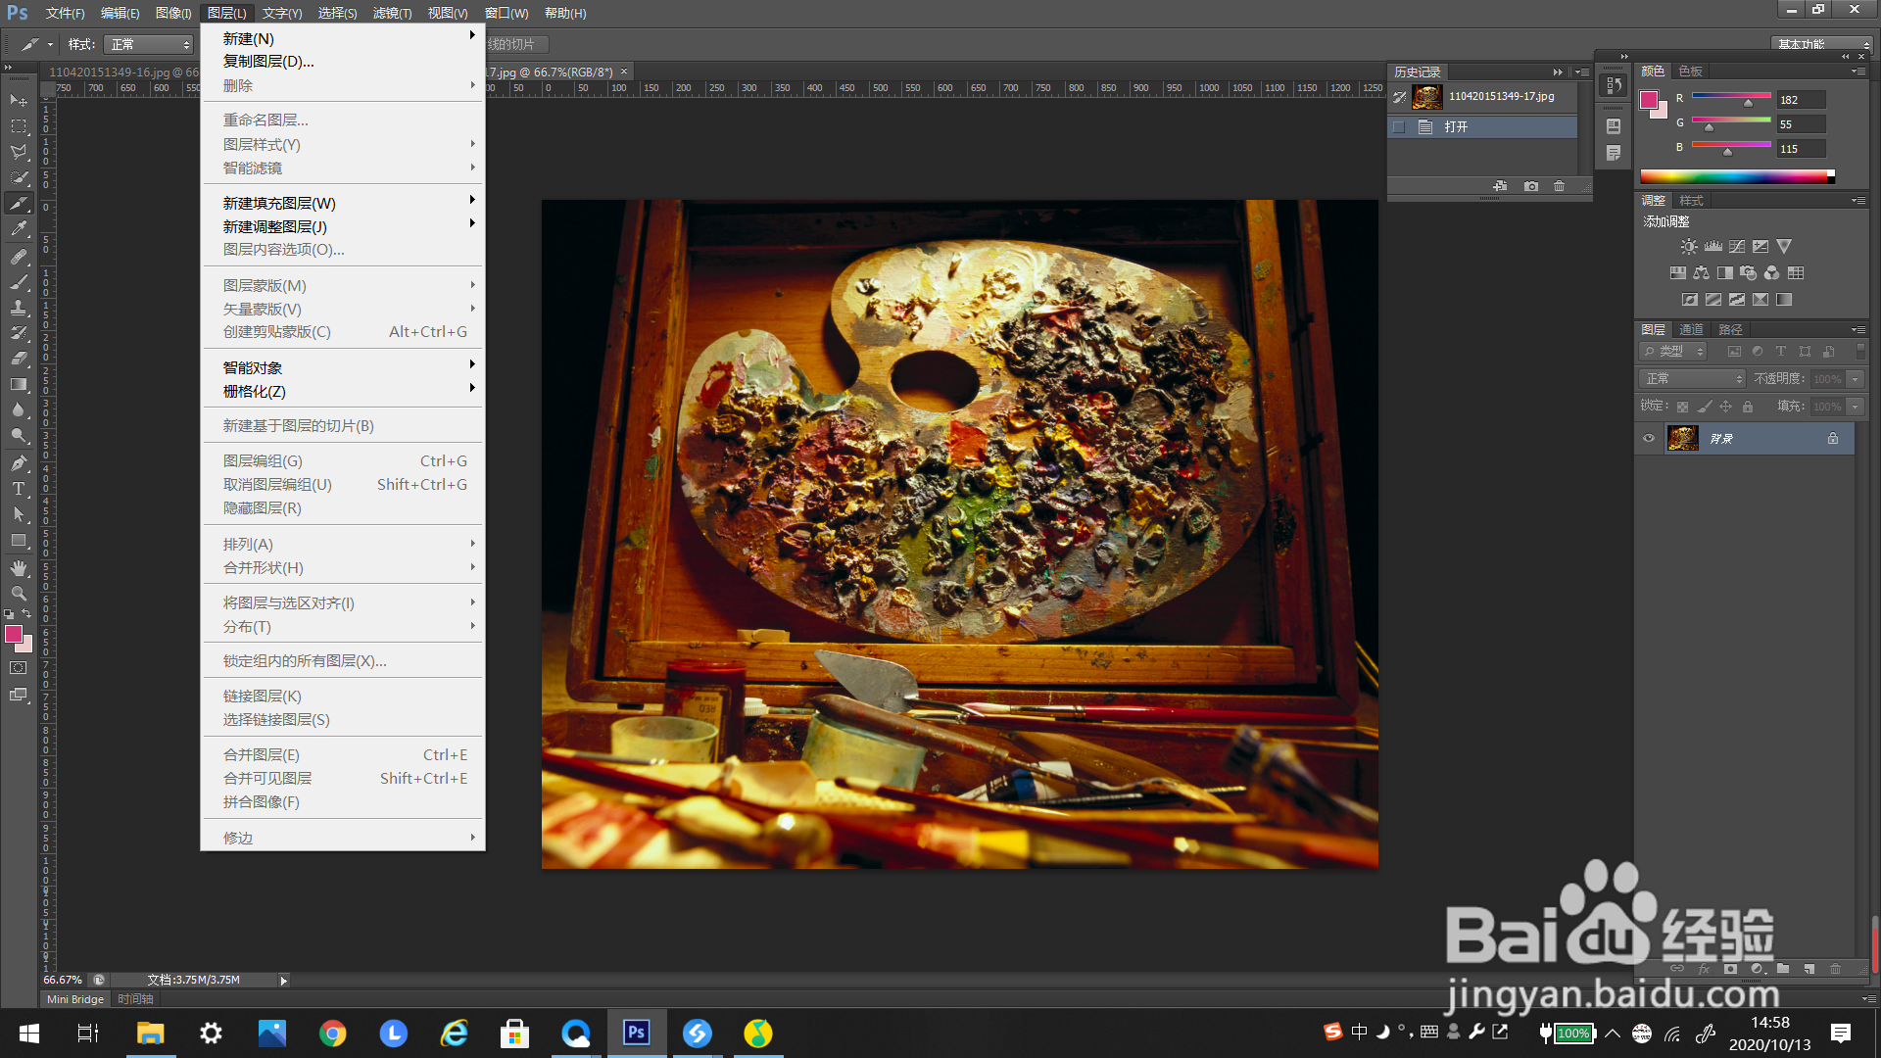Toggle checkbox beside 打开 history state
1881x1058 pixels.
coord(1399,127)
